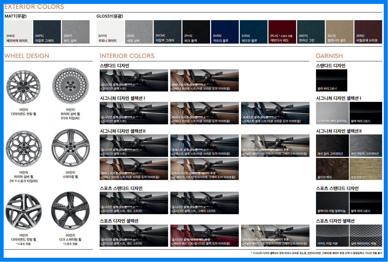This screenshot has height=262, width=388.
Task: Select 스포츠 스탠다드 레드 스티치 interior
Action: point(134,203)
